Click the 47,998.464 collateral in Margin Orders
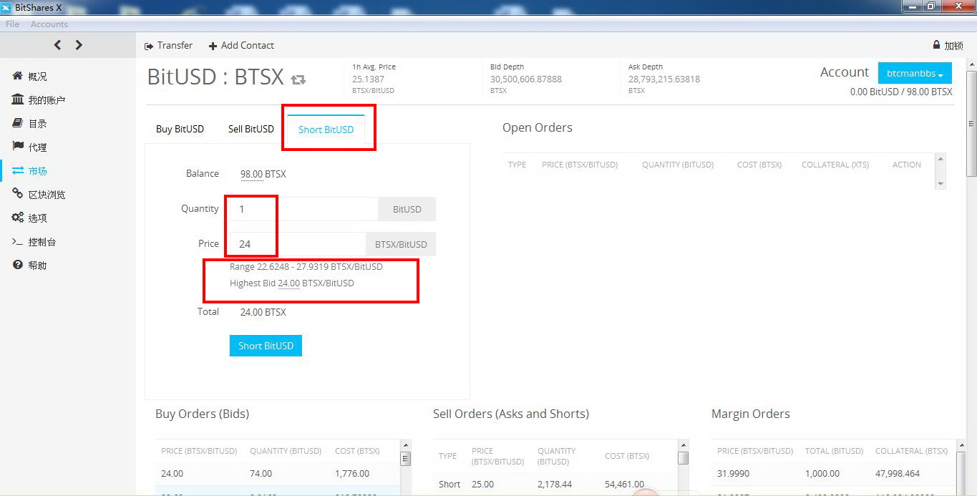 point(898,473)
